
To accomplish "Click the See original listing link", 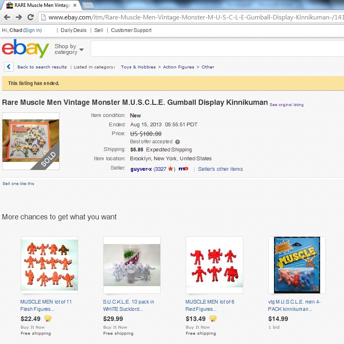I will pos(287,105).
